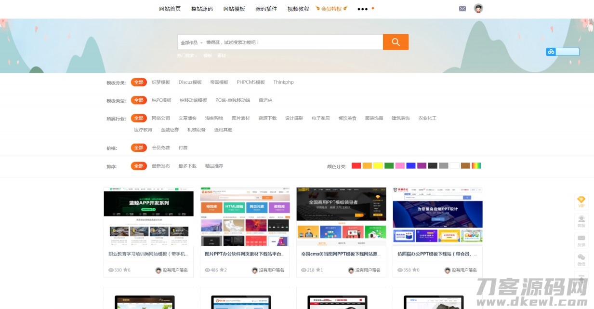
Task: Open the mail envelope icon in header
Action: pyautogui.click(x=462, y=9)
